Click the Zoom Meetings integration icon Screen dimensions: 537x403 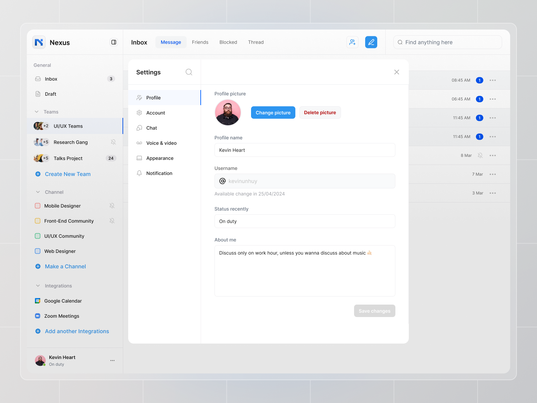pos(37,316)
